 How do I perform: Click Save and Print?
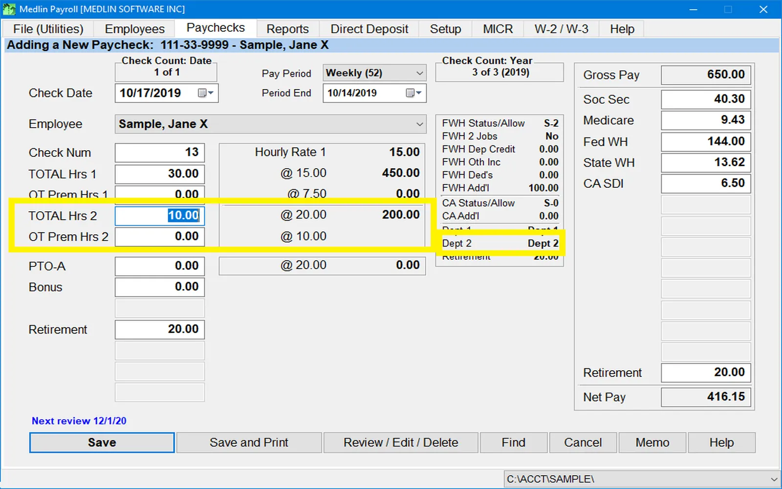(x=249, y=443)
